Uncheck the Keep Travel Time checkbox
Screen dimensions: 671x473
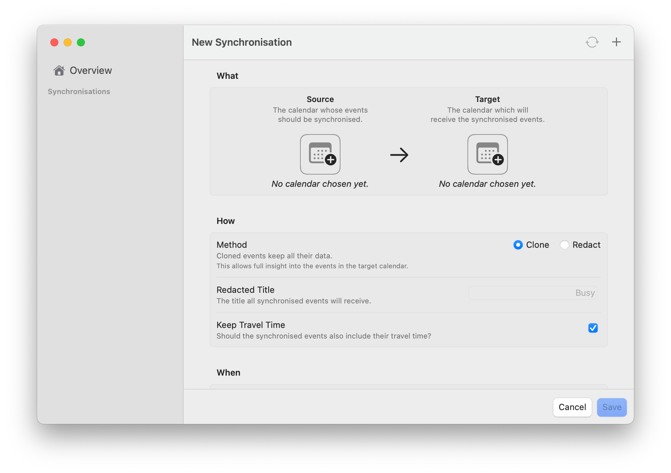tap(593, 328)
